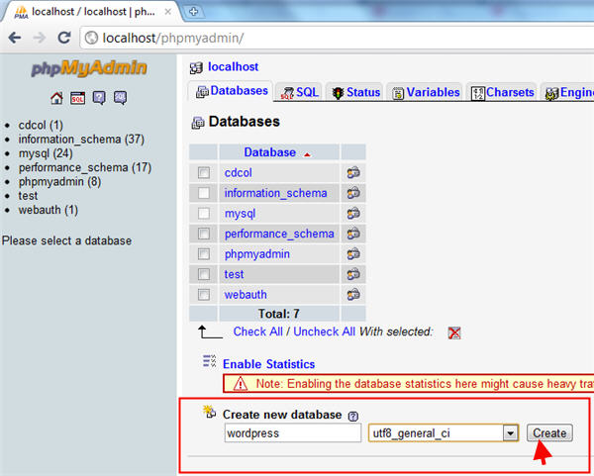Select information_schema (37) in the sidebar list
This screenshot has width=594, height=476.
coord(81,140)
